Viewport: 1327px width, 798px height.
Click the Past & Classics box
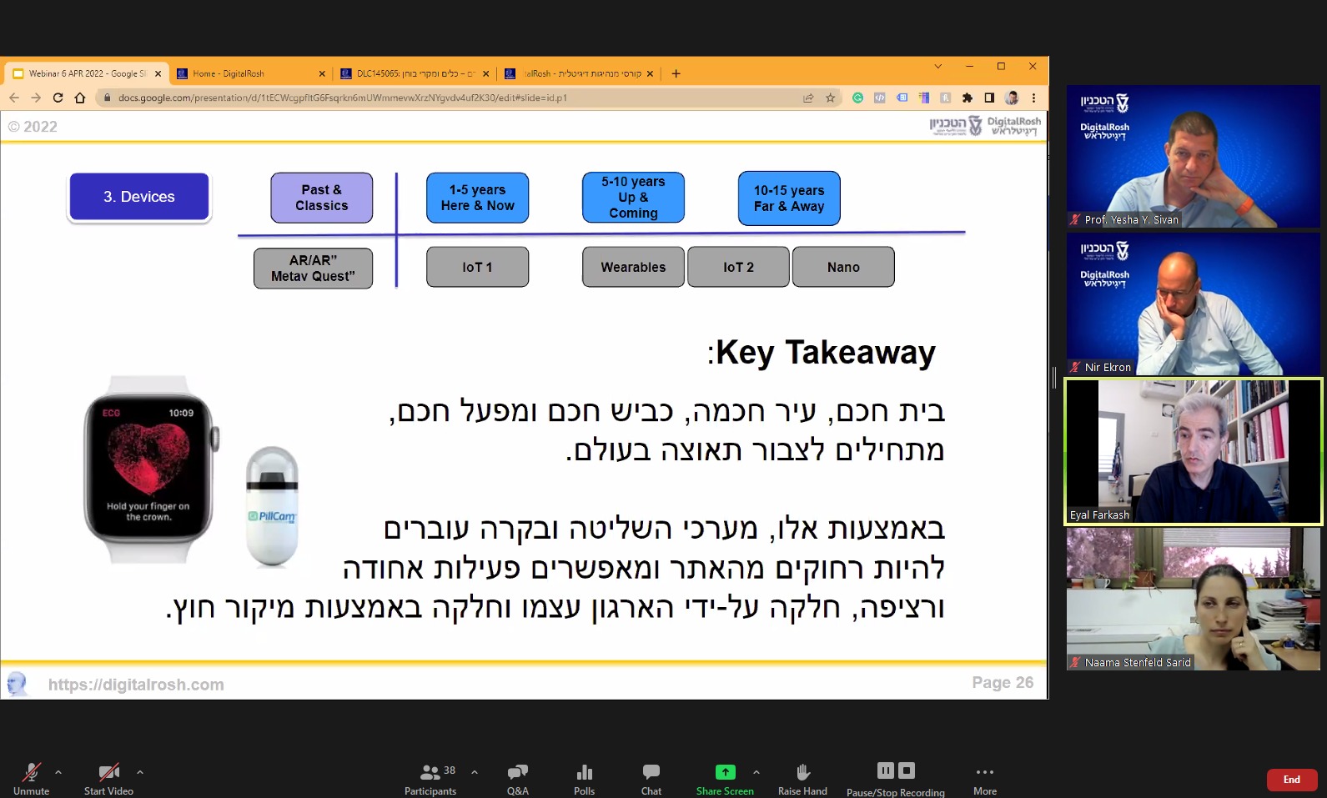(x=322, y=198)
